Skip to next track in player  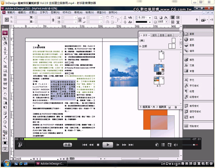point(131,145)
